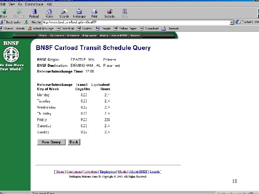Click the Wednesday row label

46,107
